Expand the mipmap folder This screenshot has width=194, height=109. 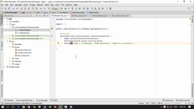10,61
